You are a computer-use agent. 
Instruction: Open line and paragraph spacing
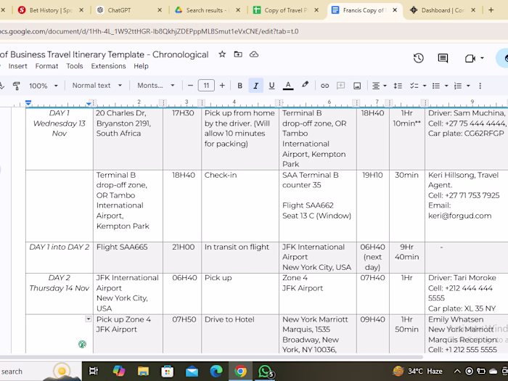[x=398, y=86]
